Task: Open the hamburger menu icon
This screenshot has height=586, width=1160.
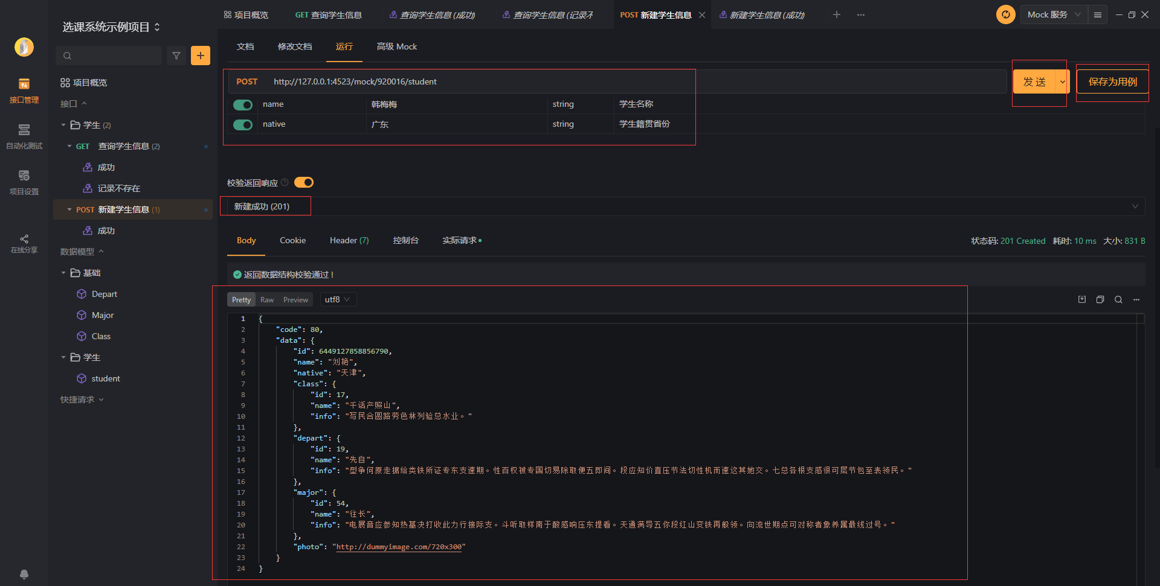Action: coord(1098,14)
